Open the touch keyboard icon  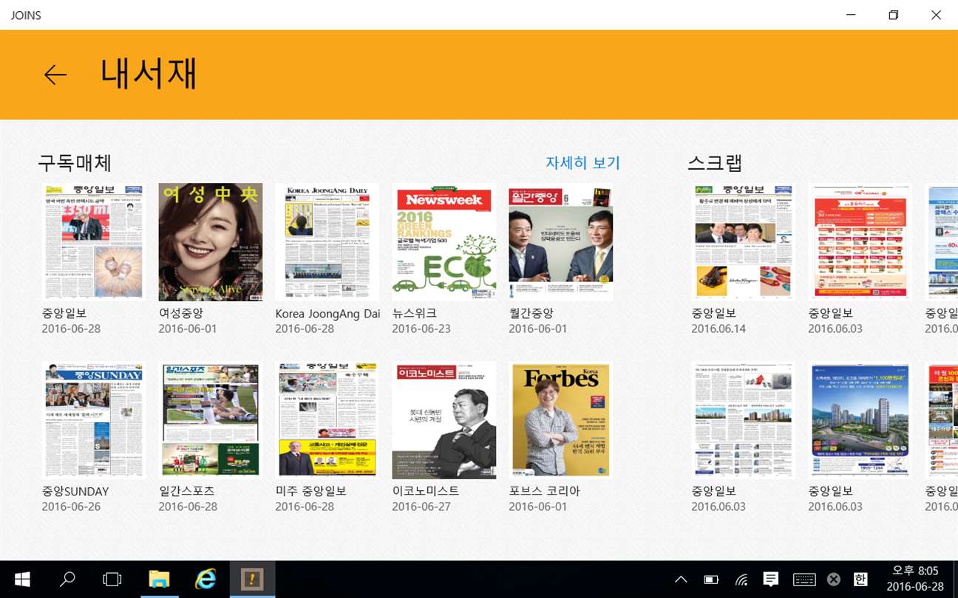804,580
